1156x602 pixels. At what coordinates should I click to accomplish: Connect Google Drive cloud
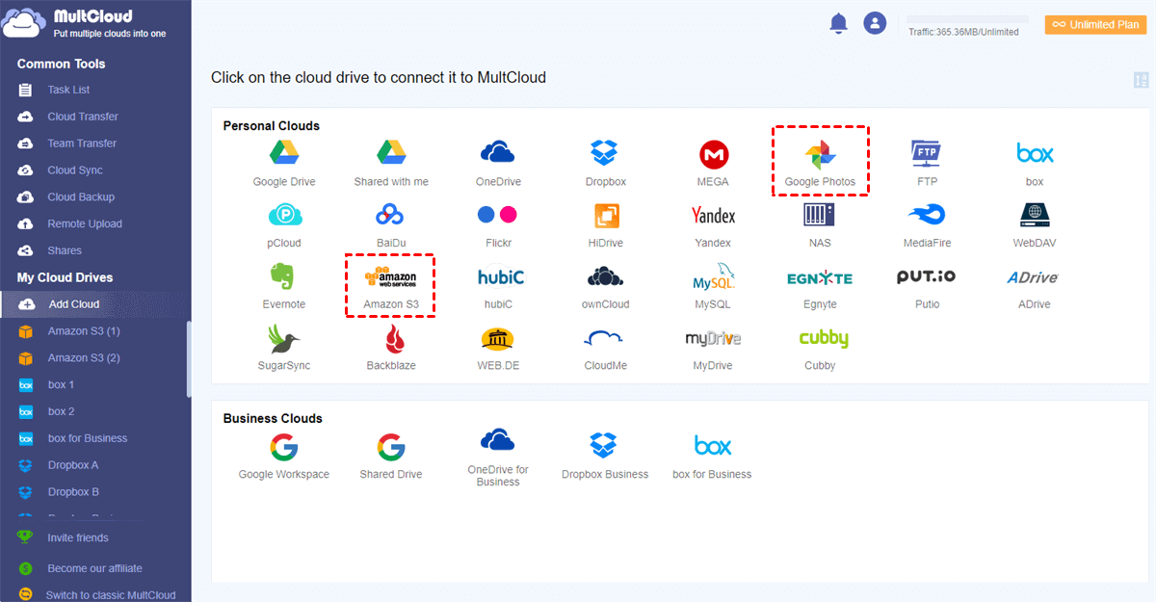point(283,162)
